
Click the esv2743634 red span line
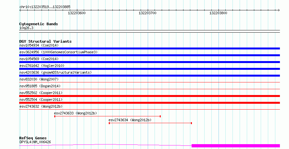pyautogui.click(x=150, y=123)
